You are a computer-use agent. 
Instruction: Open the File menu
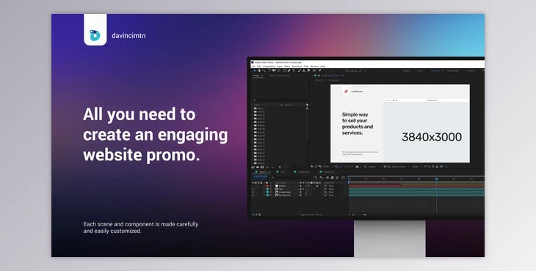point(253,66)
